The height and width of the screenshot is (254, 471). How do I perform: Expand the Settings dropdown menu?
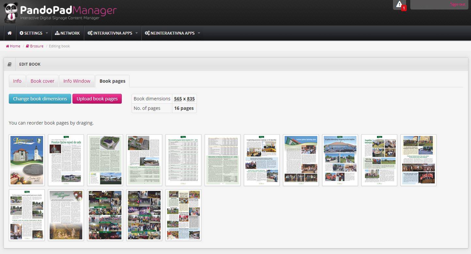pos(34,33)
